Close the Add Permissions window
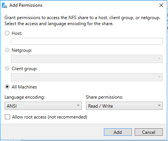This screenshot has height=141, width=168. point(161,5)
